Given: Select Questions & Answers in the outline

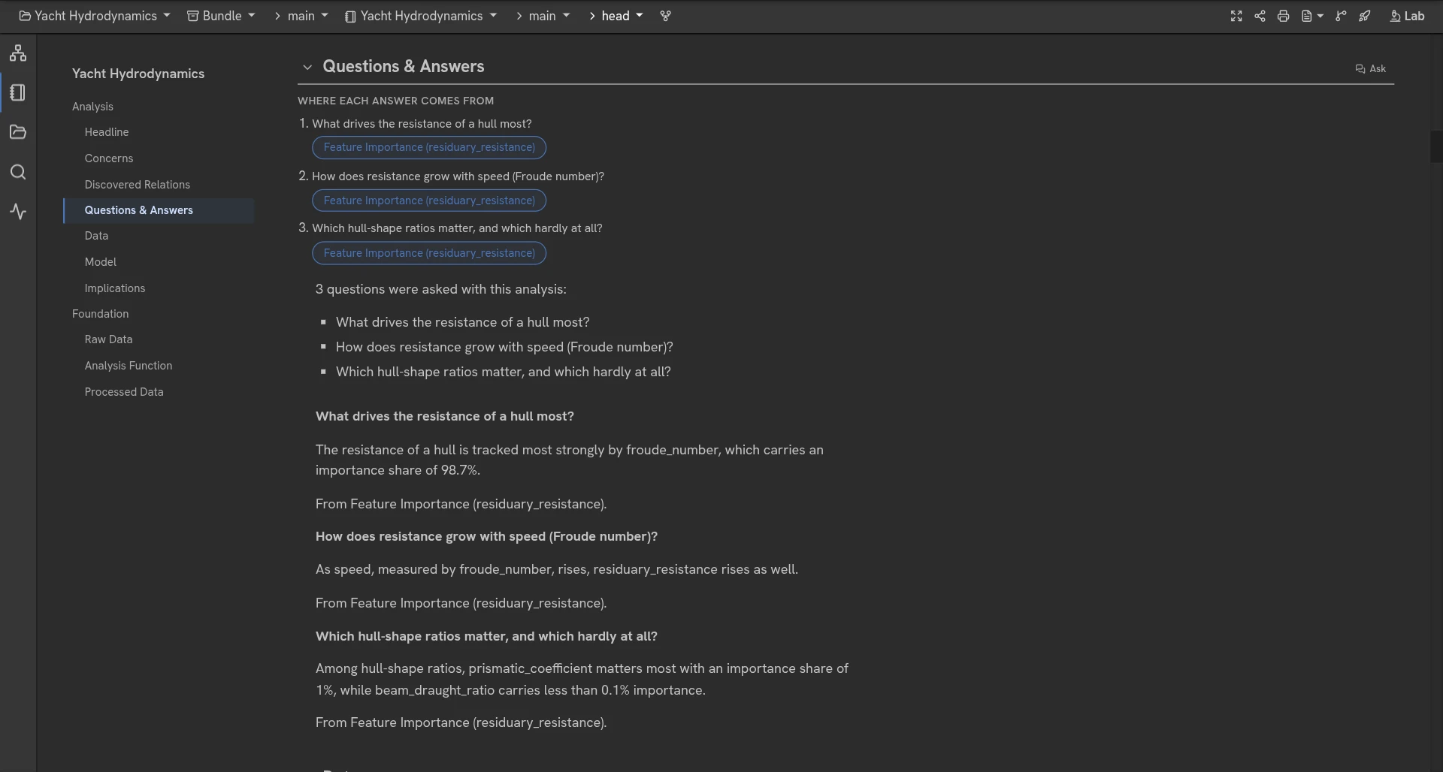Looking at the screenshot, I should point(159,210).
